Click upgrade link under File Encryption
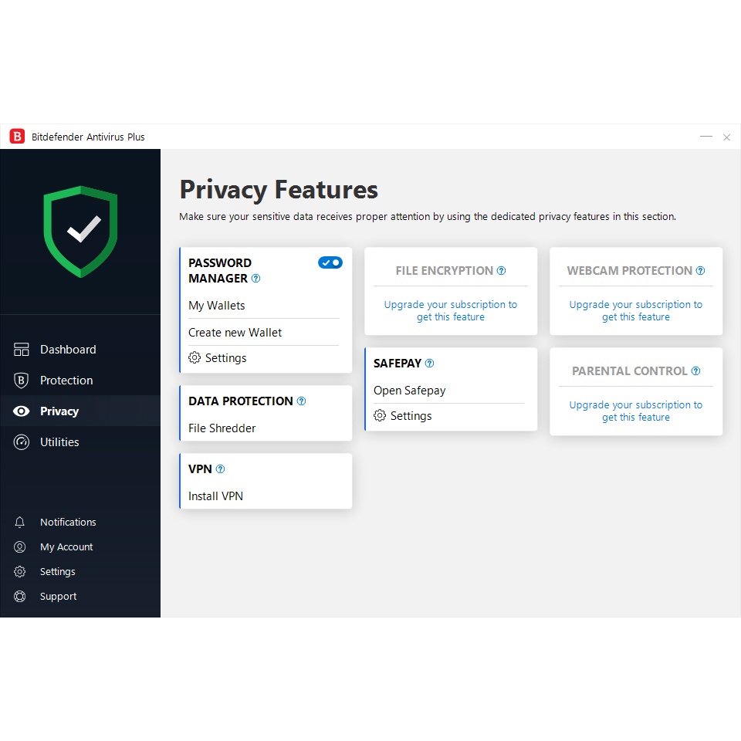The image size is (741, 741). (x=451, y=311)
